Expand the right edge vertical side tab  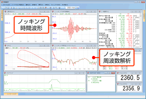coord(144,16)
